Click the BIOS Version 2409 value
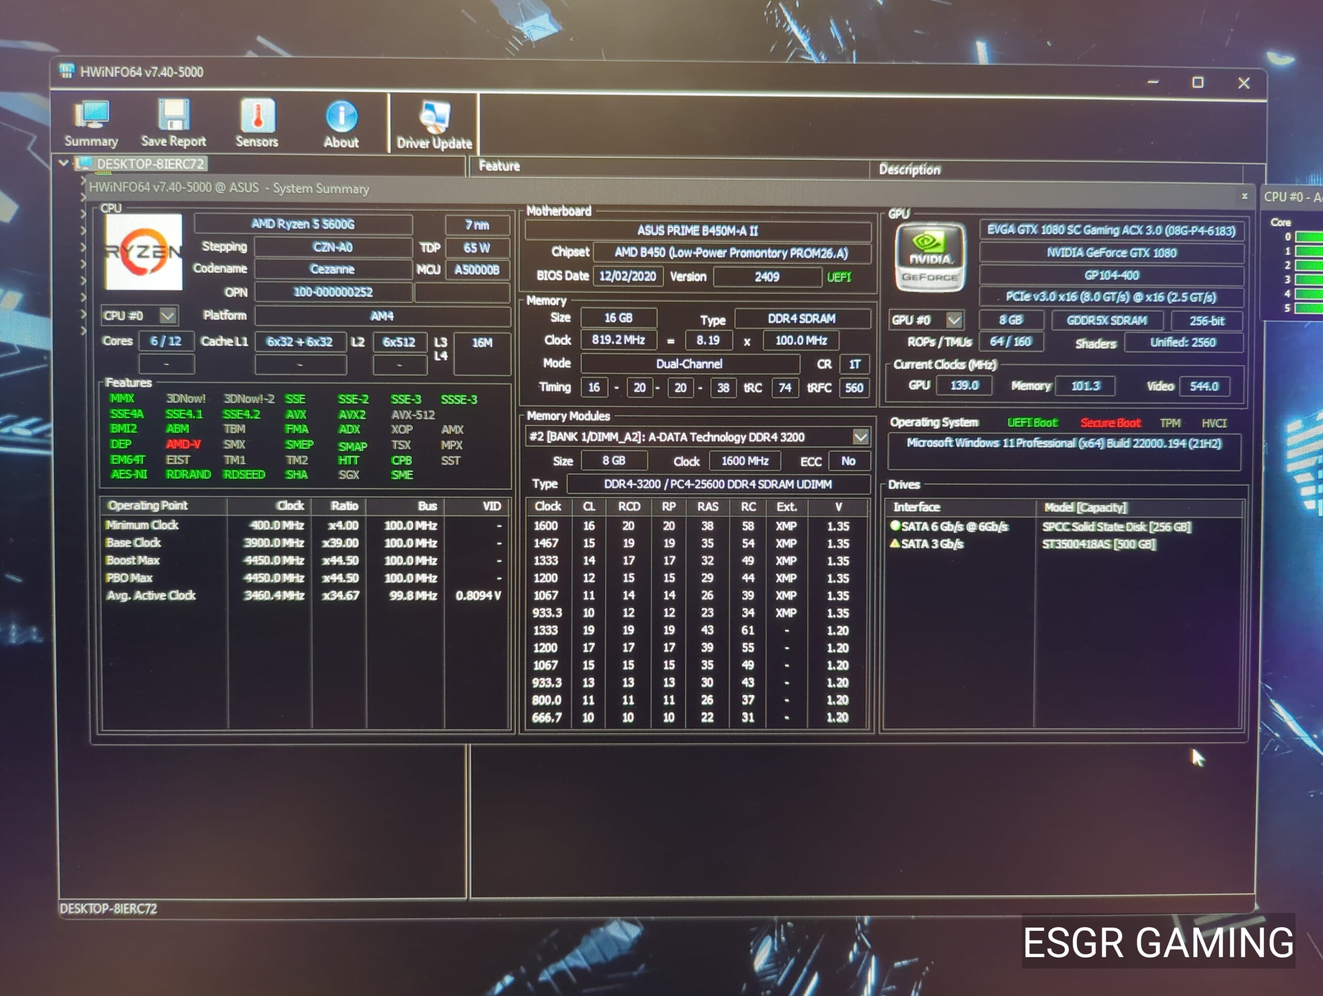This screenshot has width=1323, height=996. tap(767, 277)
